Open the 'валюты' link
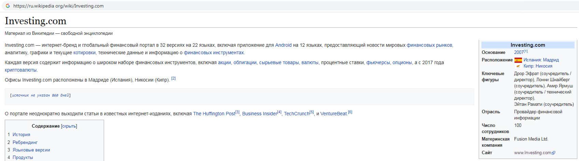 coord(310,62)
